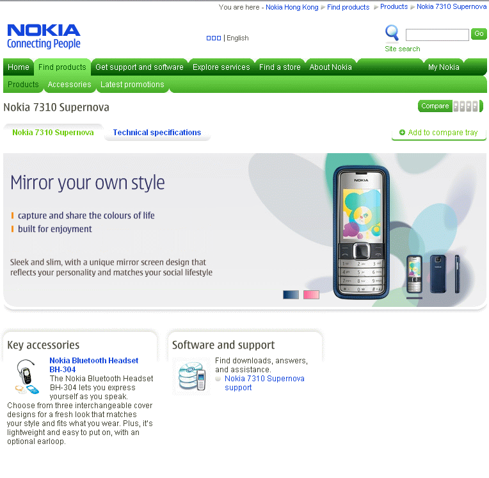Click the green plus icon beside Add to compare tray
Viewport: 489px width, 478px height.
[402, 133]
